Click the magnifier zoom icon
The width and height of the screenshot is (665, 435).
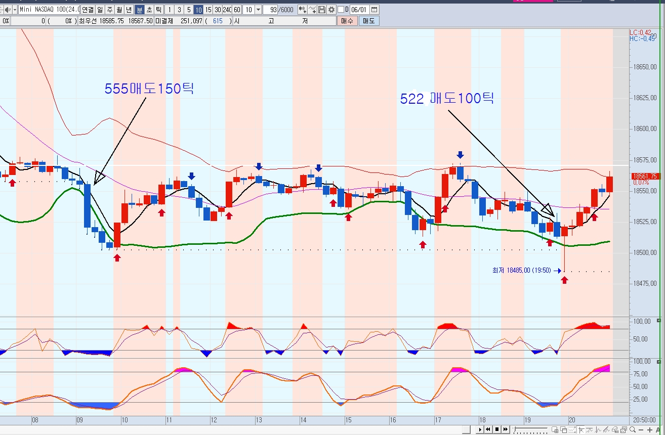pyautogui.click(x=633, y=429)
